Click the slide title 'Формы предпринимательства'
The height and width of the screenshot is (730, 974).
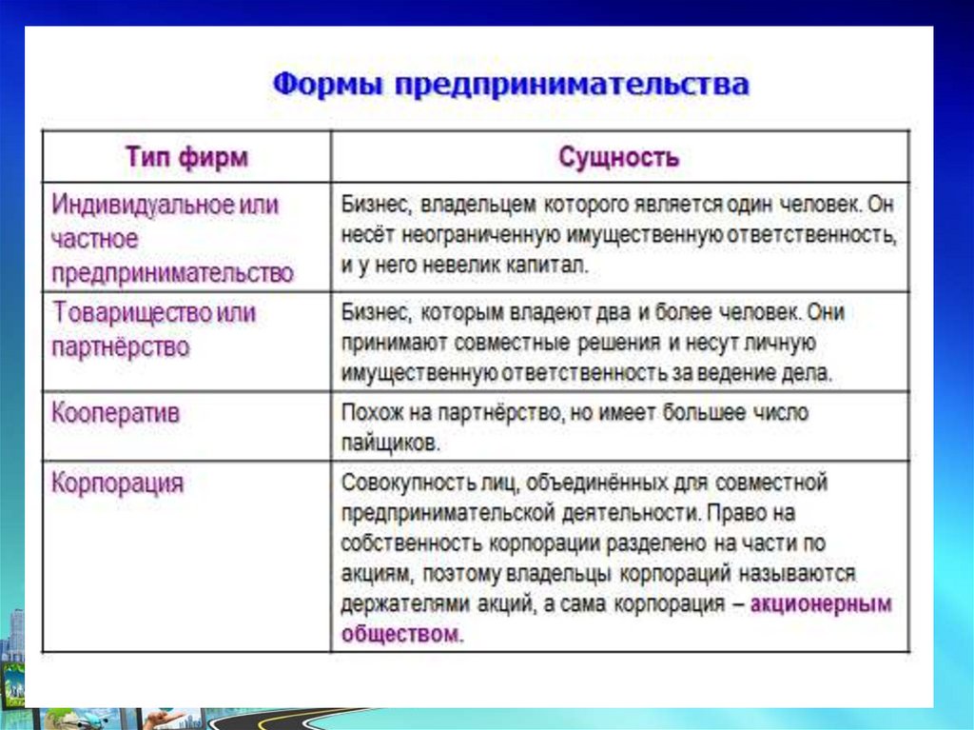pos(511,85)
